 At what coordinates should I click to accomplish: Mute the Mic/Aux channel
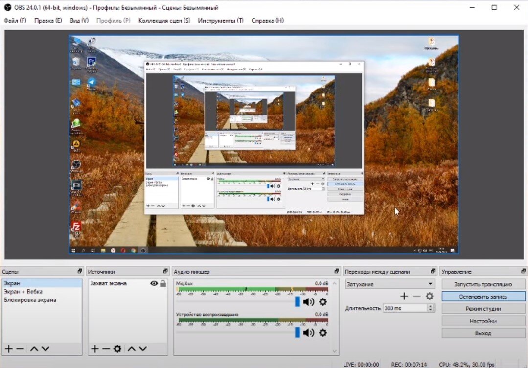308,302
